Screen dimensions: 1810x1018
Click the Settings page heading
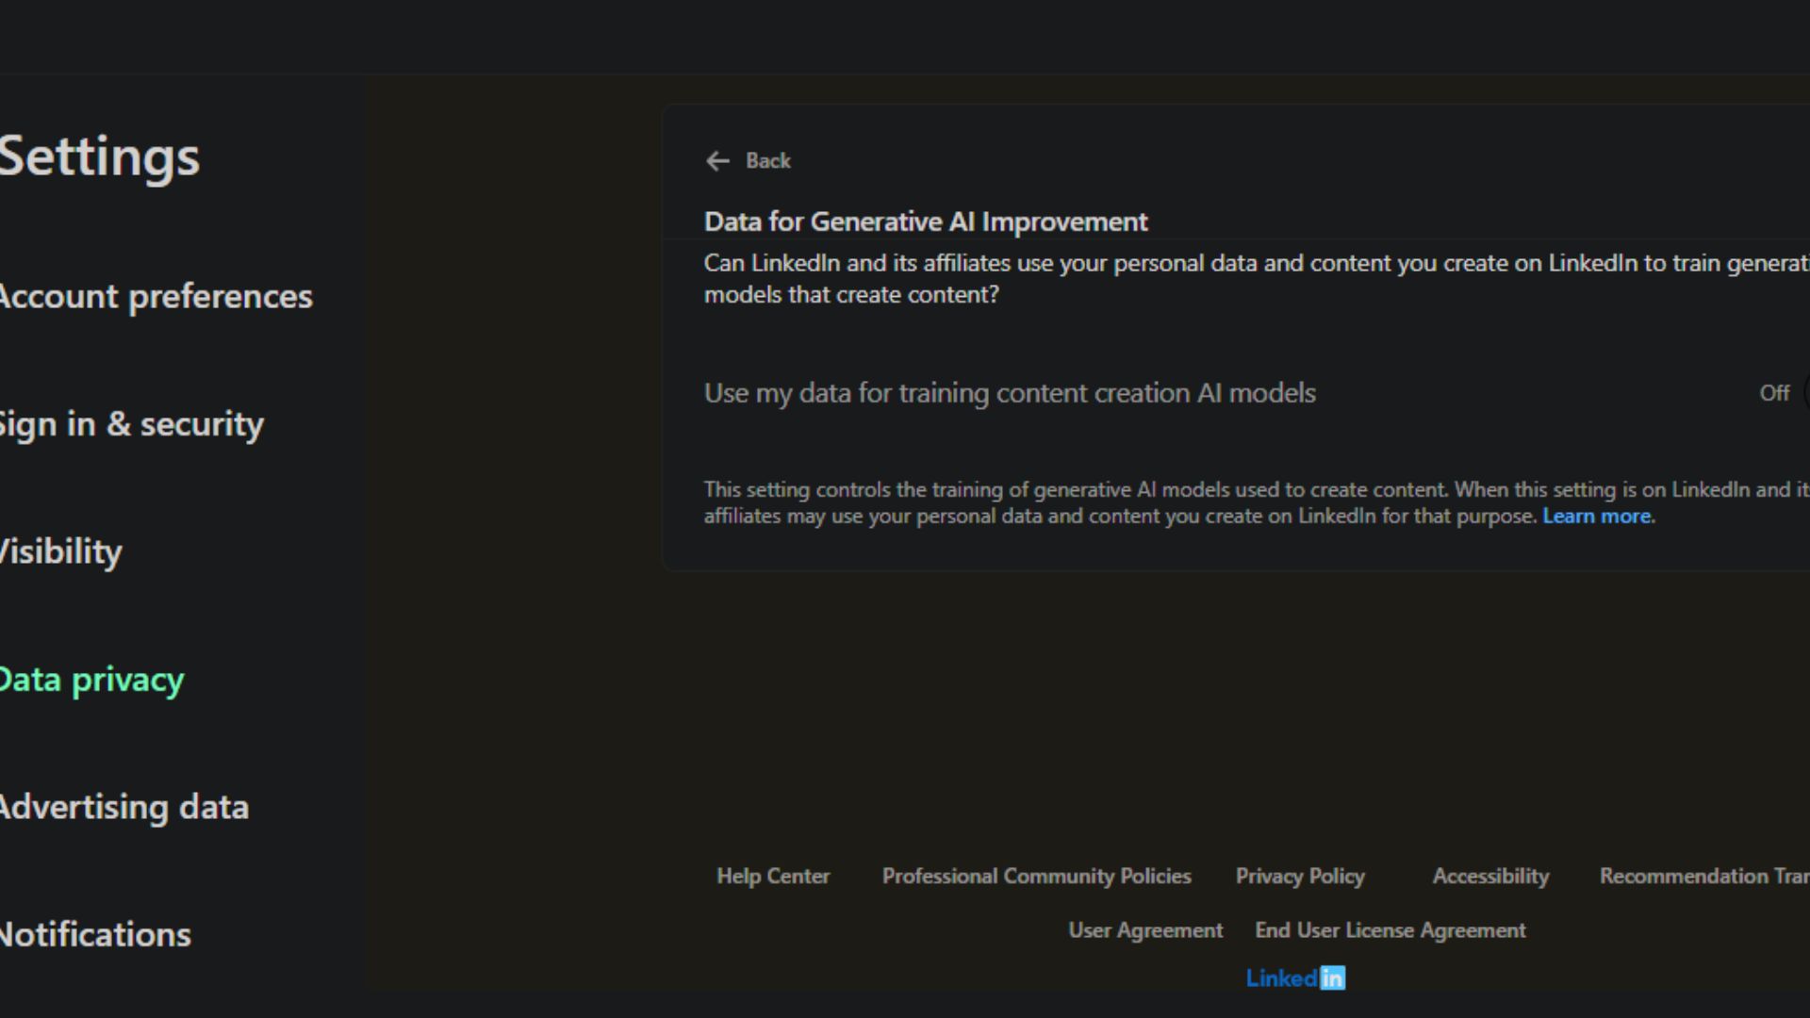tap(99, 156)
